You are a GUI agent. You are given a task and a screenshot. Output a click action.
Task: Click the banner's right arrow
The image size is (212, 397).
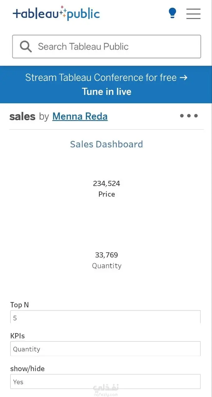tap(184, 77)
